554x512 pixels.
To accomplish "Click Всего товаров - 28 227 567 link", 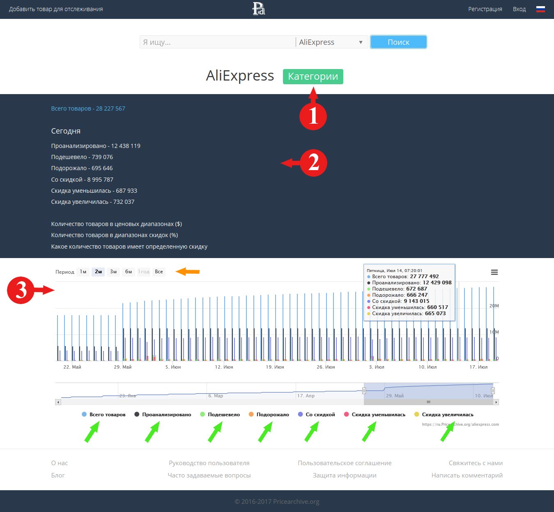I will (88, 108).
